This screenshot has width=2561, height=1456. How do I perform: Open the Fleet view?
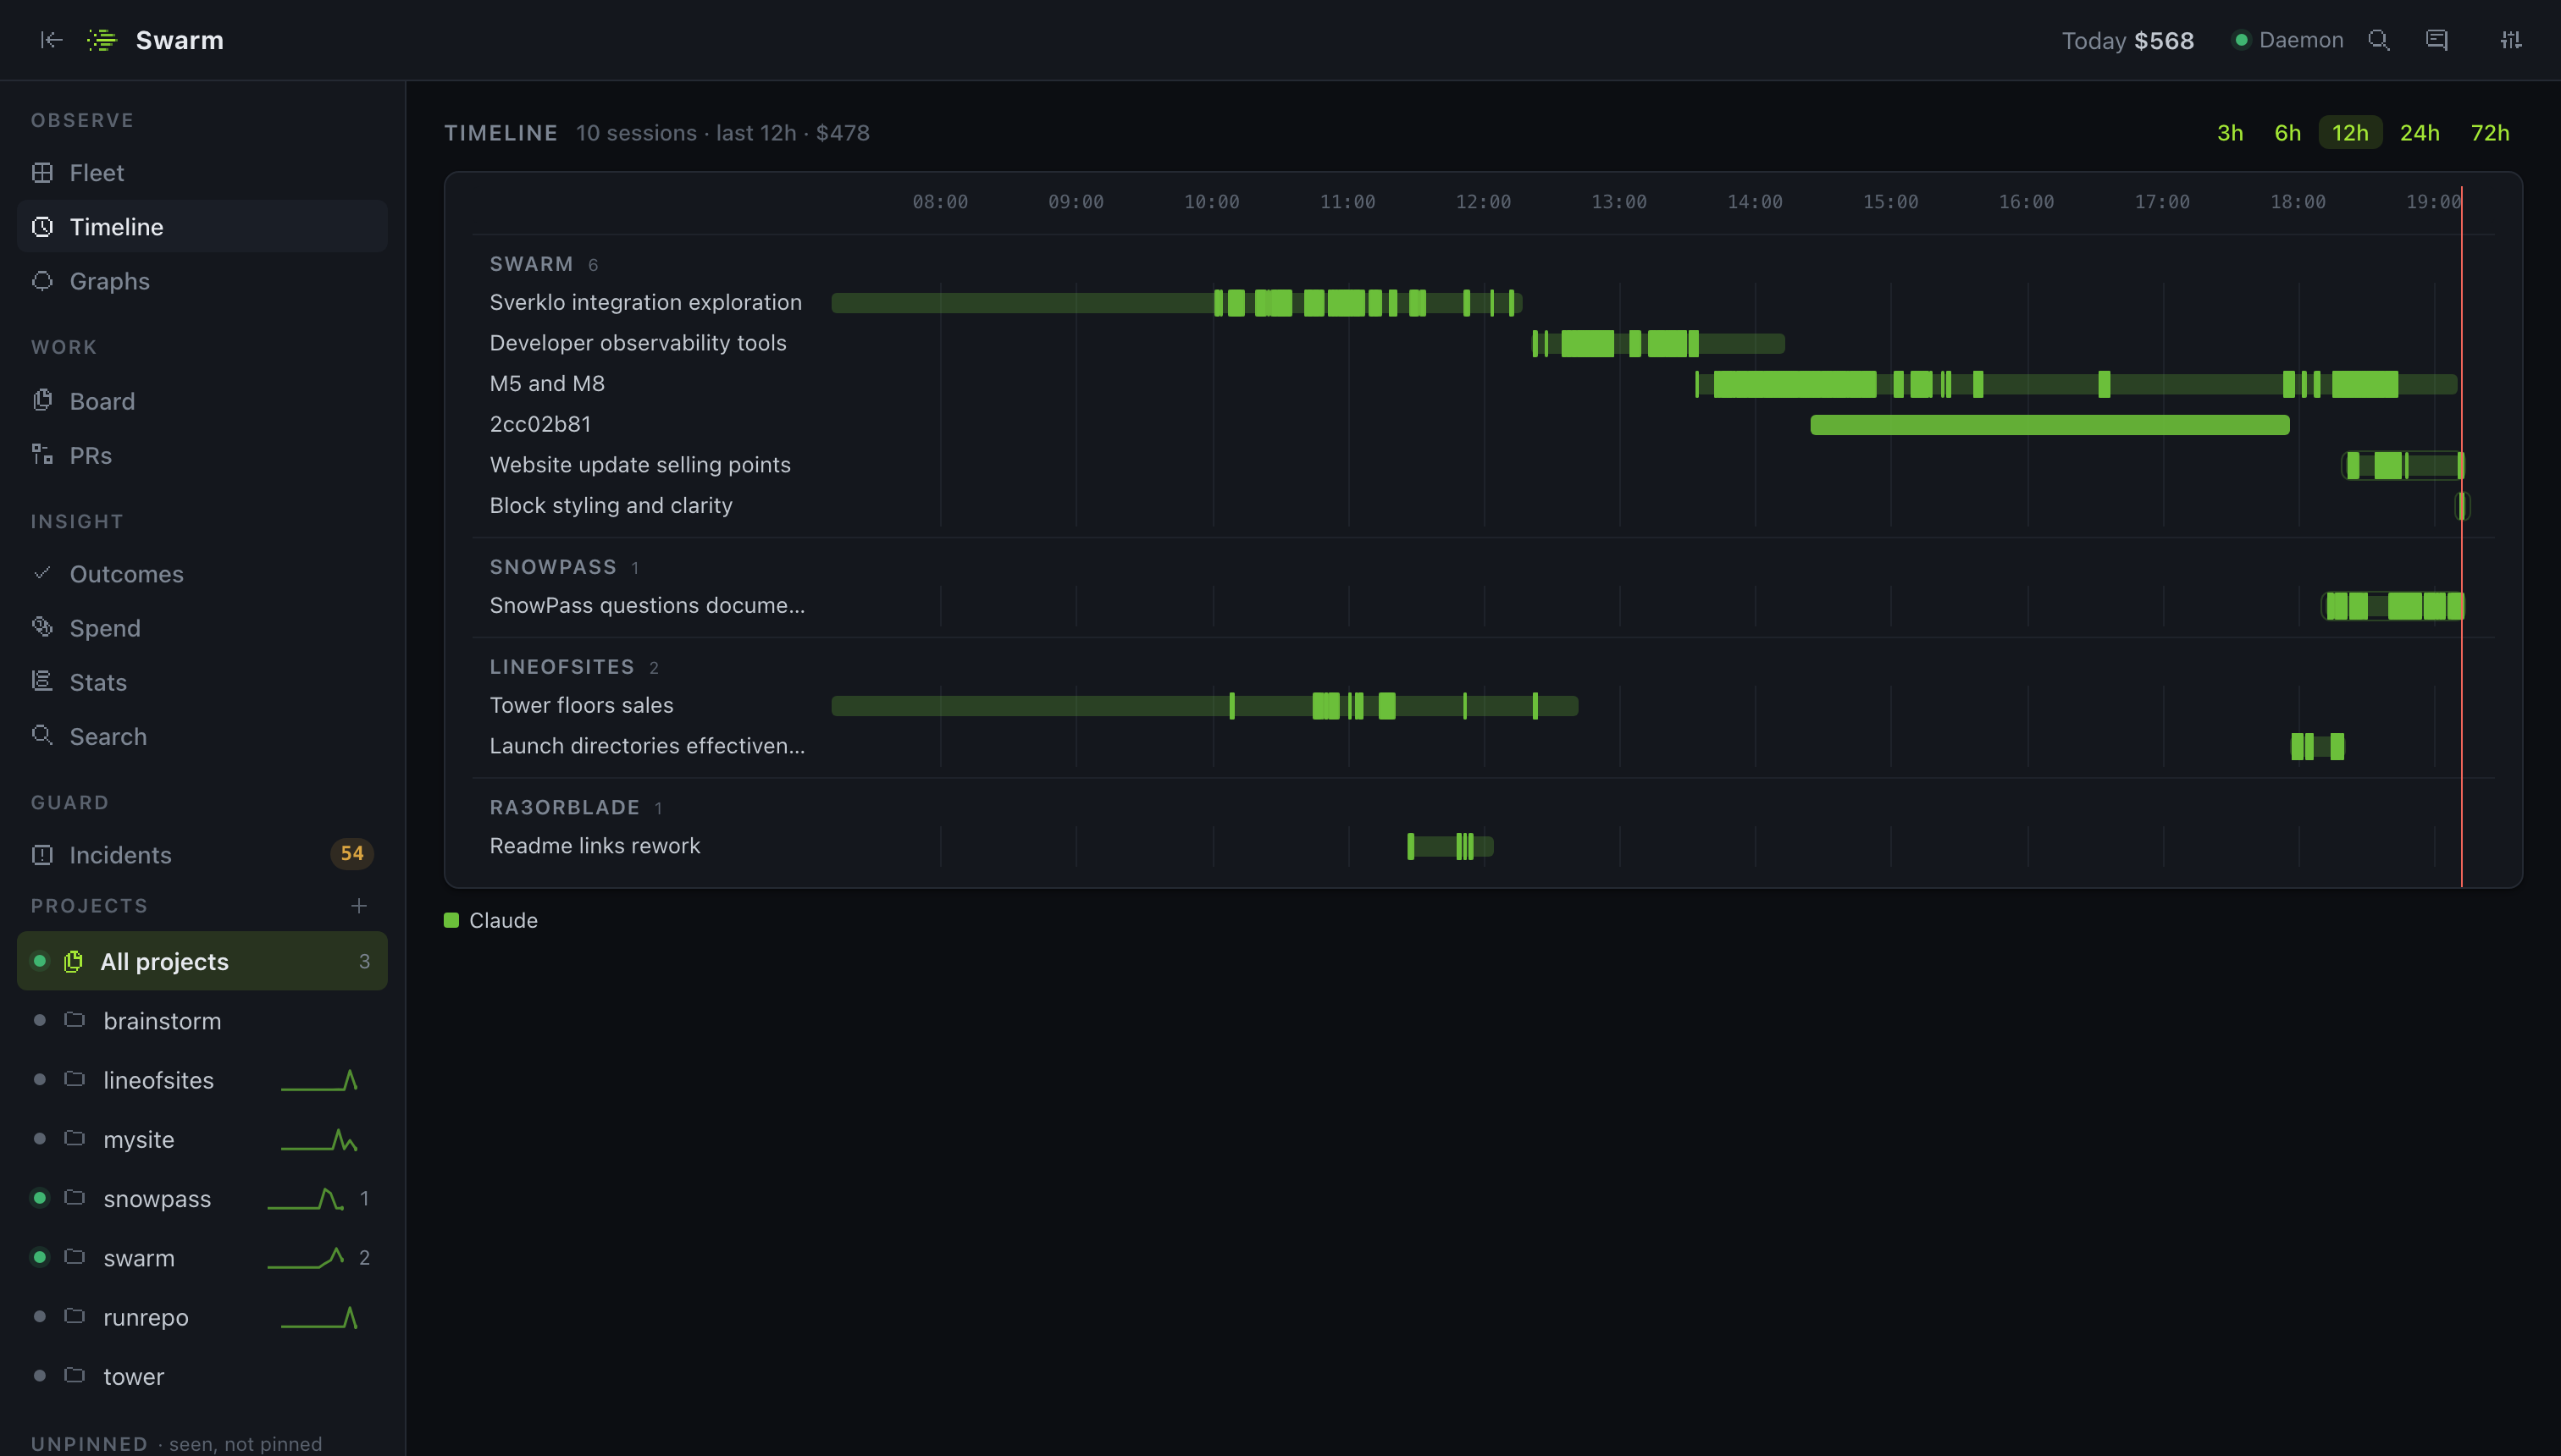pyautogui.click(x=202, y=173)
